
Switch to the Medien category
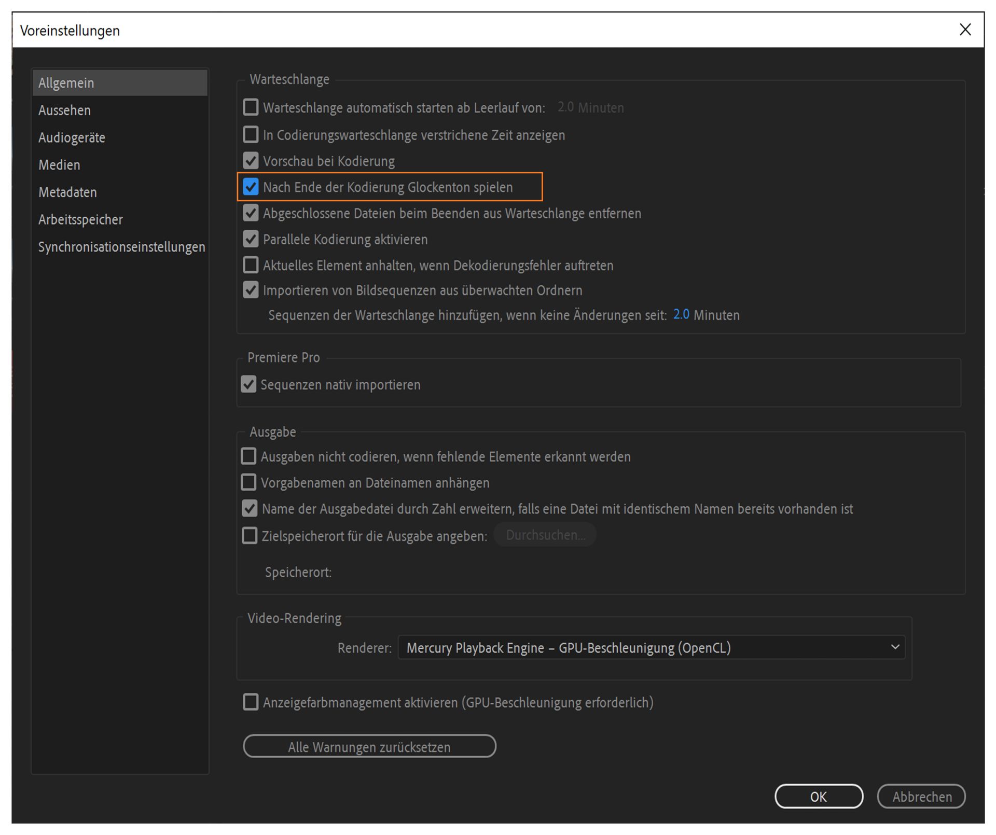(59, 165)
